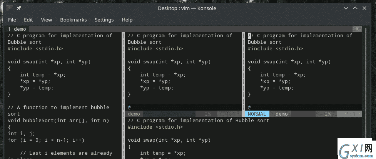The width and height of the screenshot is (376, 159).
Task: Click "int i, j;" line in left pane
Action: tap(21, 134)
